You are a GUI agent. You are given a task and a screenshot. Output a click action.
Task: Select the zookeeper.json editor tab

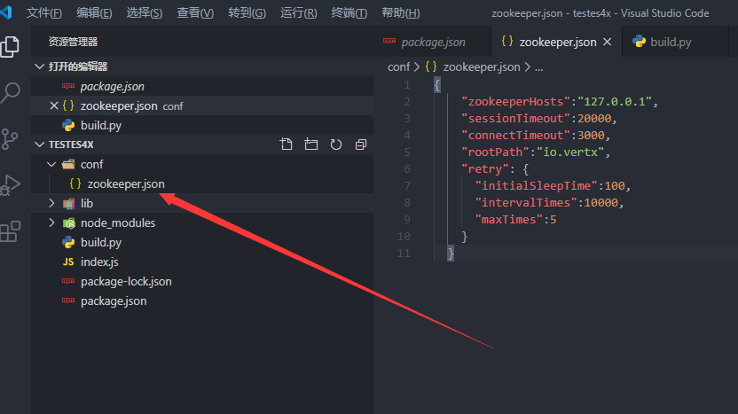[557, 42]
